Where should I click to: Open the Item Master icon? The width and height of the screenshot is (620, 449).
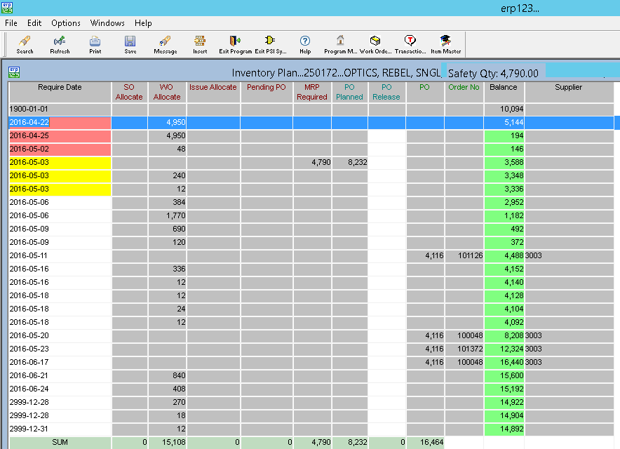445,44
